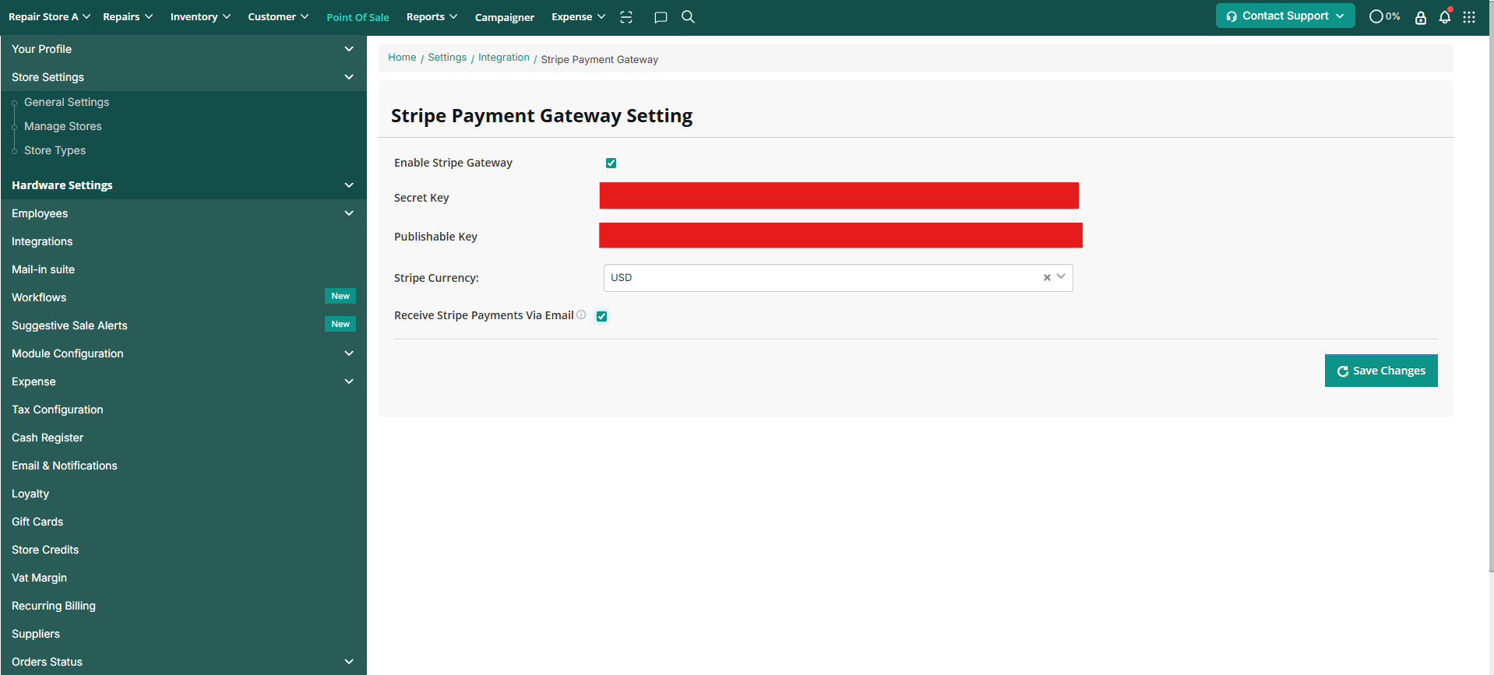Open the Repair Store A dropdown
Image resolution: width=1494 pixels, height=675 pixels.
(x=49, y=17)
